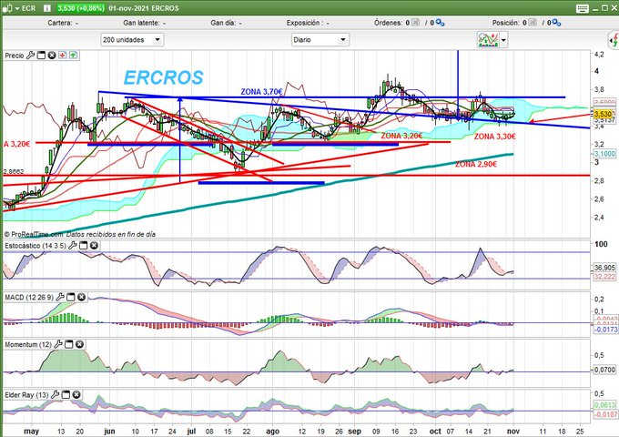Screen dimensions: 619x437
Task: Click the 'jun' date axis label
Action: pyautogui.click(x=109, y=431)
